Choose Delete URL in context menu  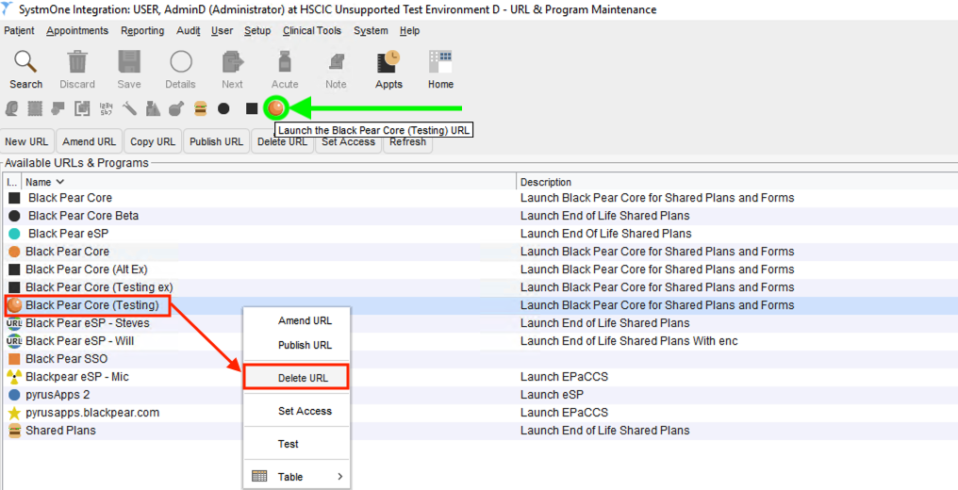pyautogui.click(x=297, y=378)
